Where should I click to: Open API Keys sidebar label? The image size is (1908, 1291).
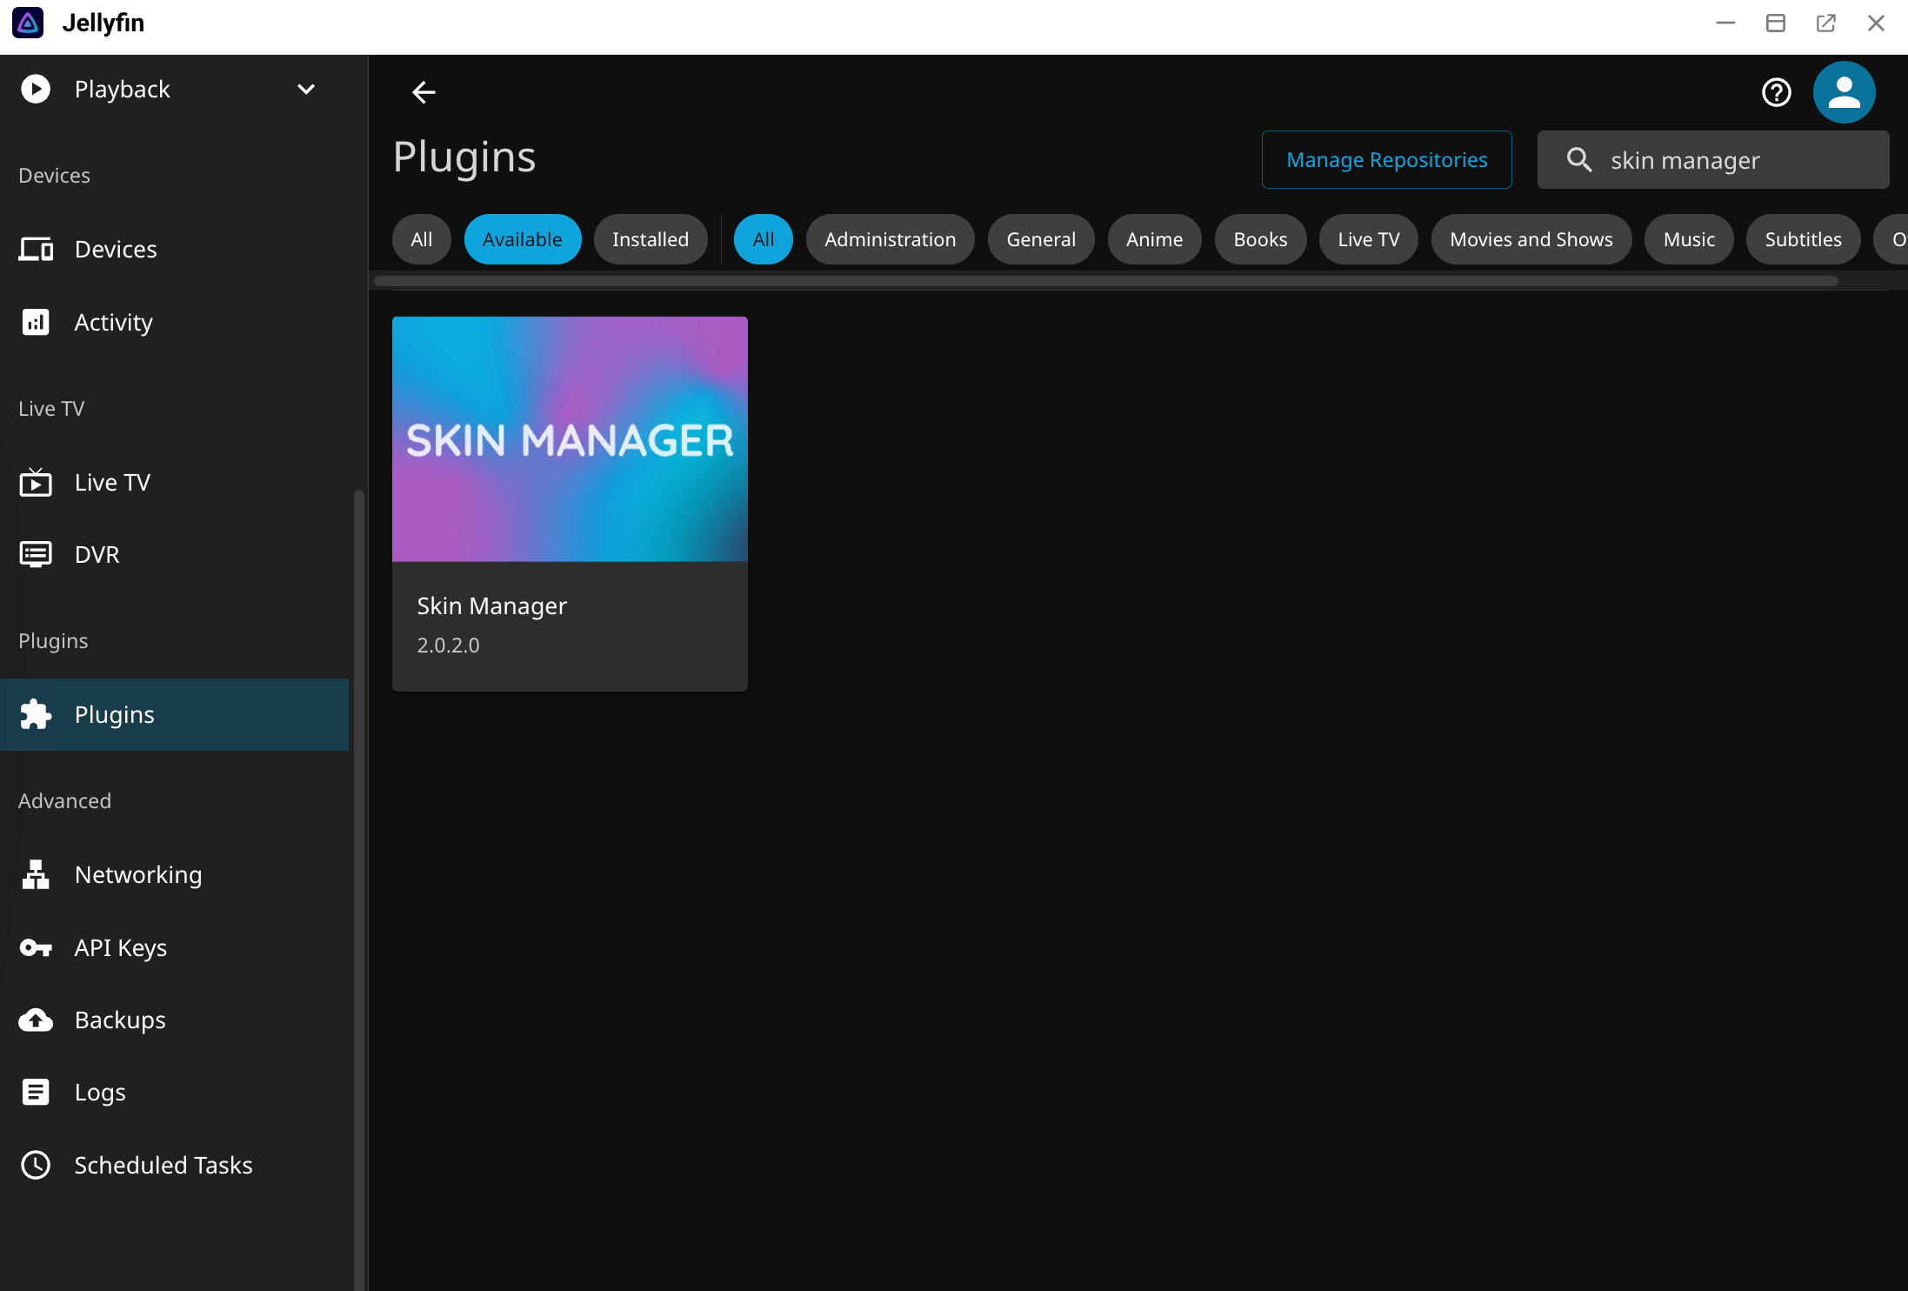click(x=121, y=947)
